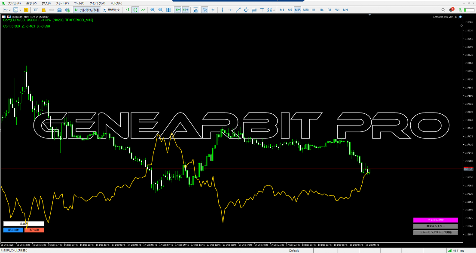Select the H4 timeframe
This screenshot has height=253, width=476.
click(x=321, y=9)
